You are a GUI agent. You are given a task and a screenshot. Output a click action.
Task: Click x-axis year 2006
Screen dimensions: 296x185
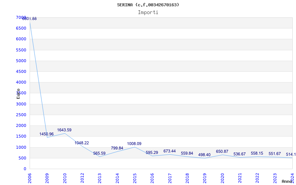pyautogui.click(x=30, y=178)
